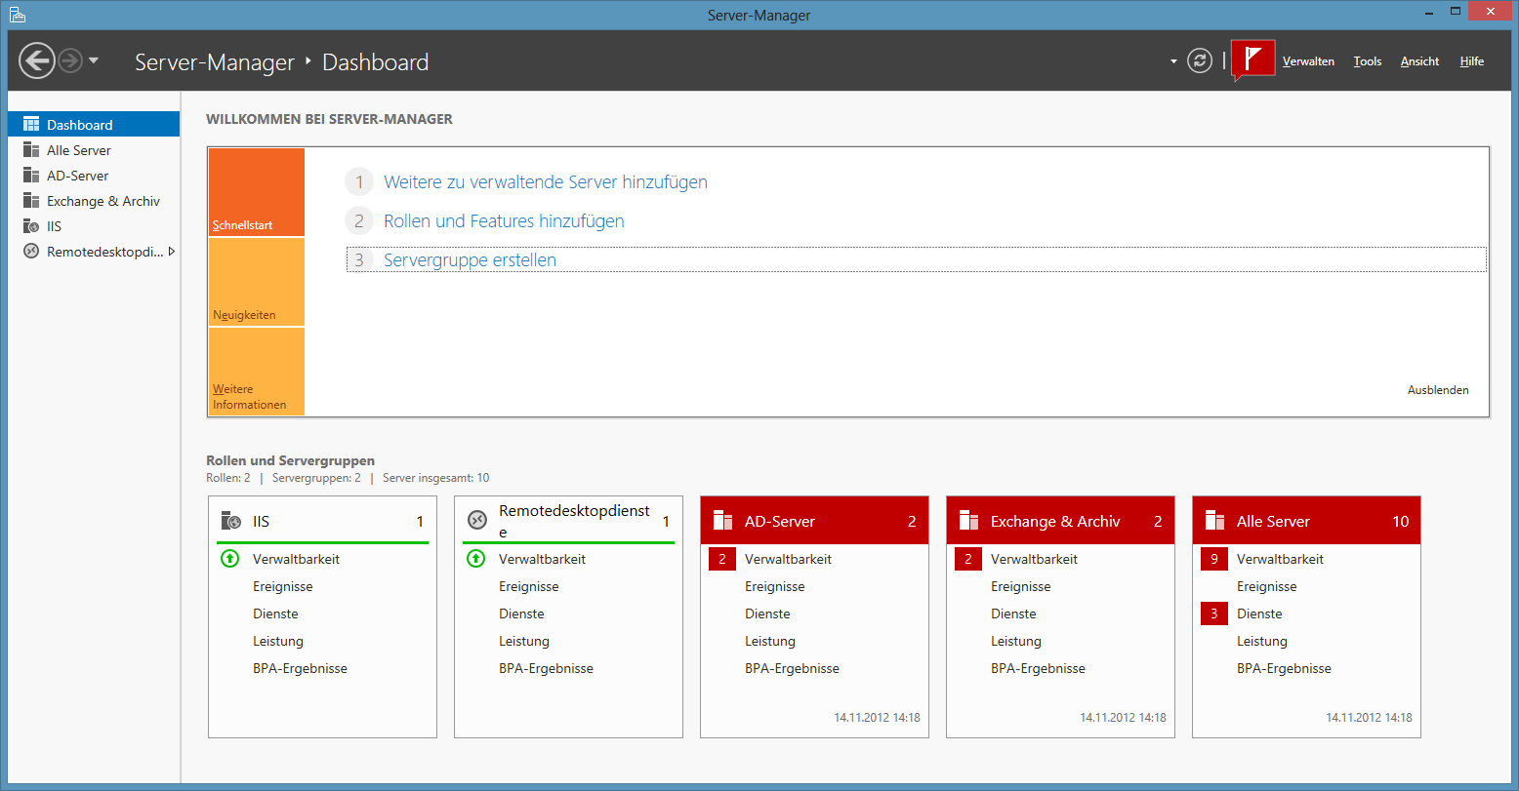The image size is (1519, 791).
Task: Click the IIS tile header icon
Action: coord(230,521)
